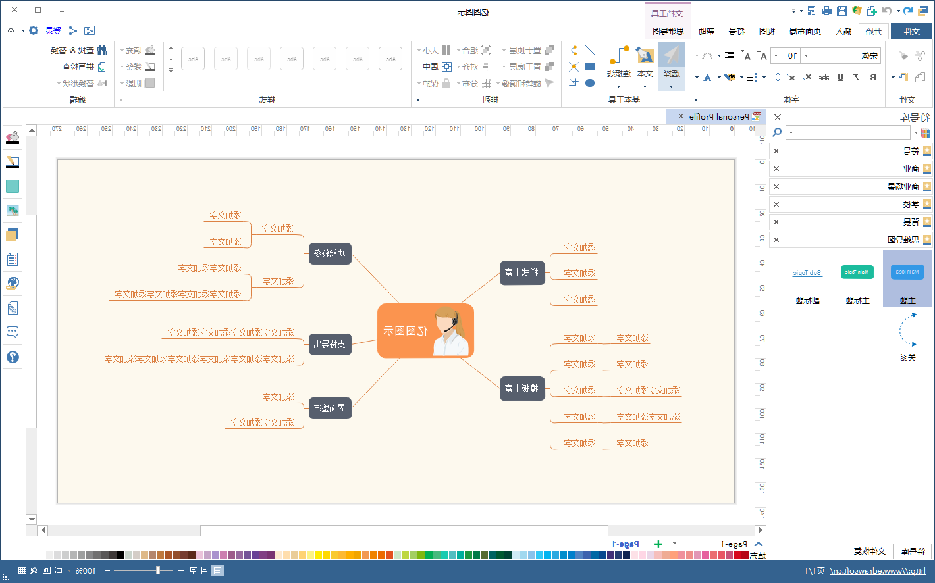935x583 pixels.
Task: Switch to the 思维导图 mind map tab
Action: pyautogui.click(x=668, y=31)
